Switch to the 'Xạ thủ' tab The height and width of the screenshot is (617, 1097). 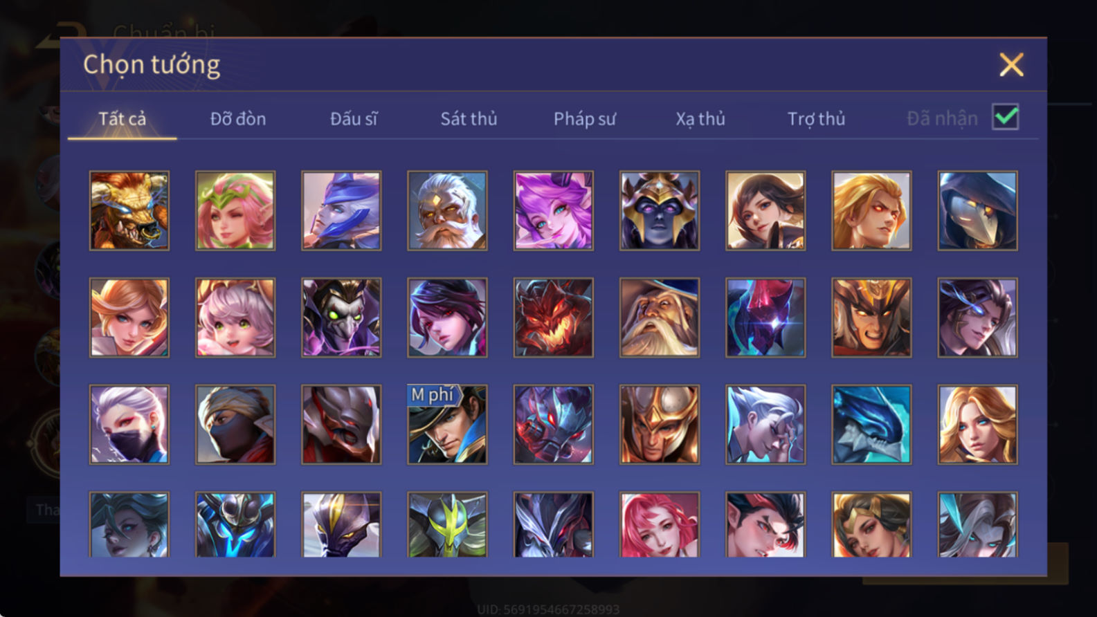pos(700,119)
